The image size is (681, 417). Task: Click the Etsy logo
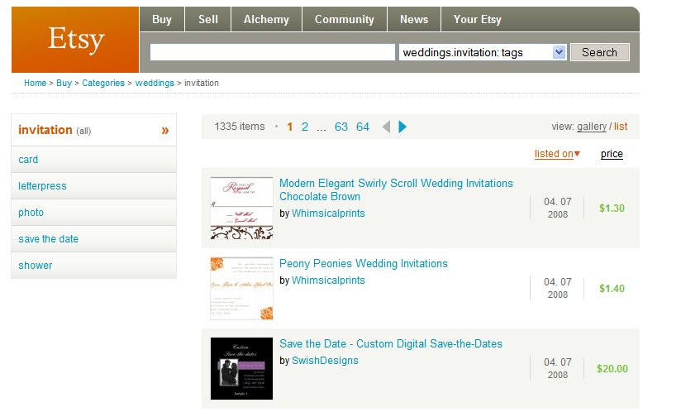point(75,40)
